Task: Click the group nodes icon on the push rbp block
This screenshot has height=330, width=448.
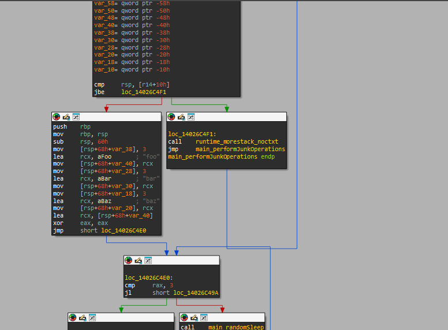Action: [76, 117]
